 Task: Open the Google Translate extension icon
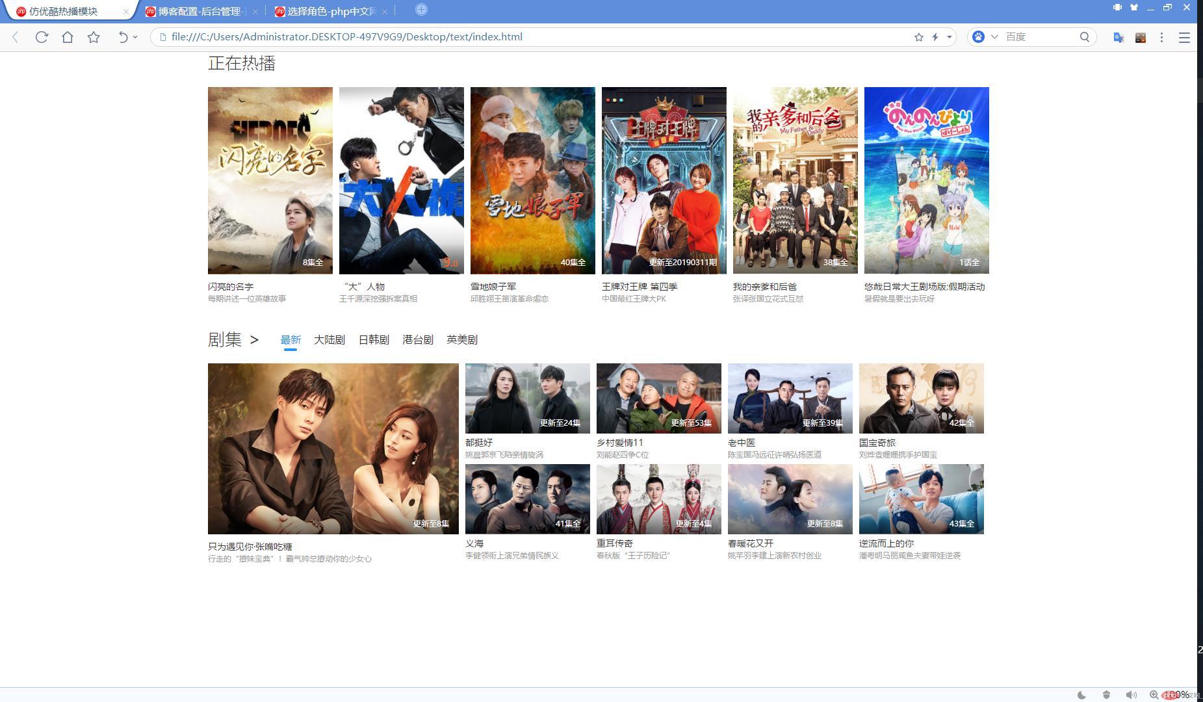1119,38
